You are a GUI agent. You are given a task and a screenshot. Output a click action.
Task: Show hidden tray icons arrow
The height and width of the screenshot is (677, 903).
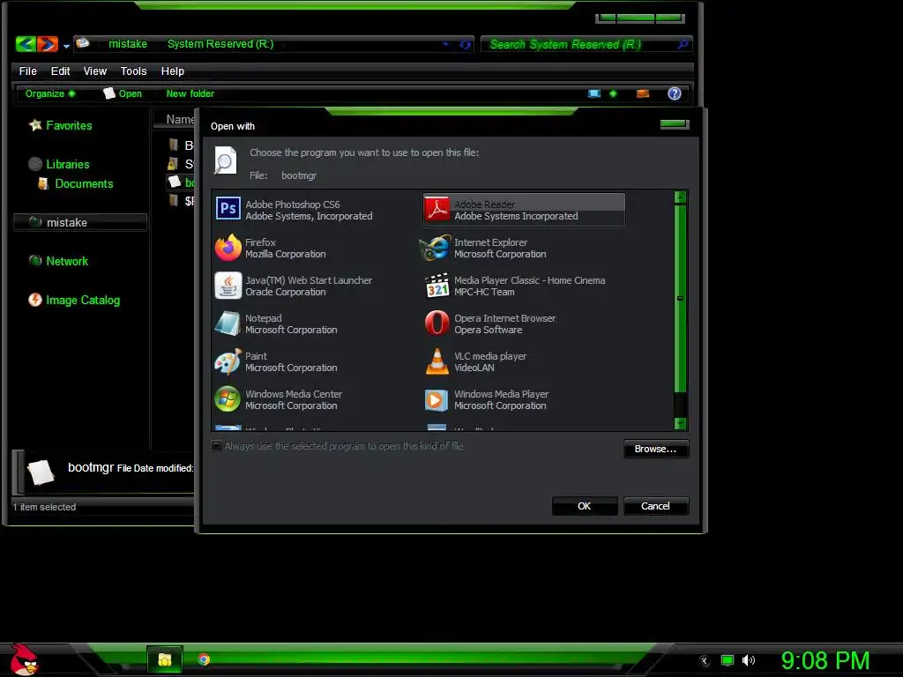pos(704,661)
